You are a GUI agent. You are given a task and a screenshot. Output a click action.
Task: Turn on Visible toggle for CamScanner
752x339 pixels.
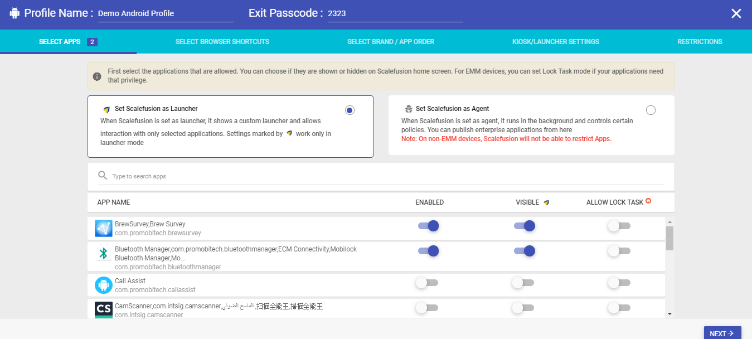click(x=523, y=307)
